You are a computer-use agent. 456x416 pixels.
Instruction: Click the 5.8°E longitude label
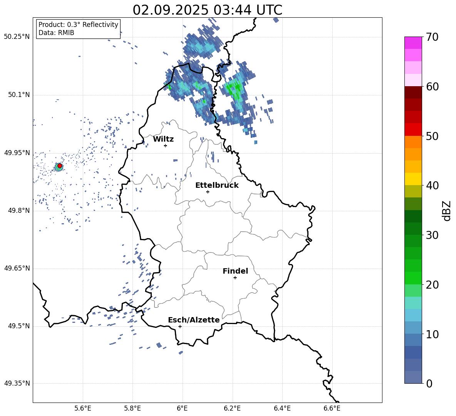[132, 408]
